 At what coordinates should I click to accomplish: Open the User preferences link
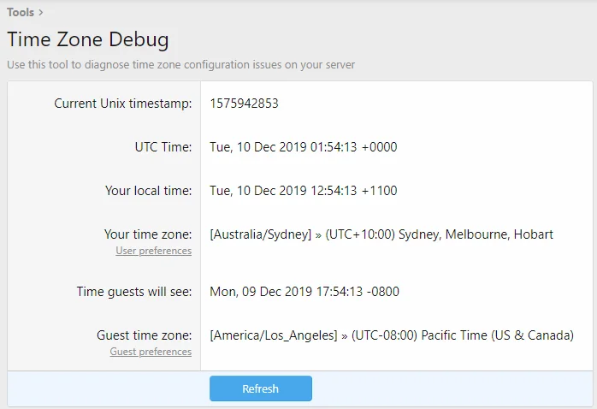coord(154,251)
